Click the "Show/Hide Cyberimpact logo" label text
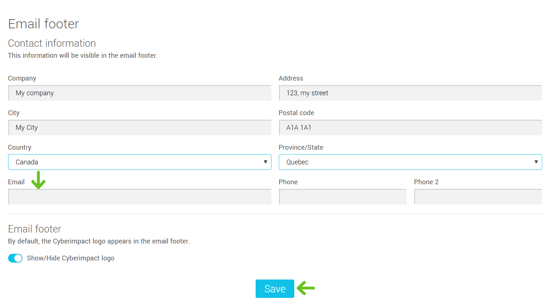 coord(70,258)
